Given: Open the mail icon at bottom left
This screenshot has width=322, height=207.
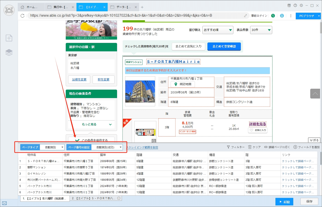Looking at the screenshot, I should [x=5, y=203].
